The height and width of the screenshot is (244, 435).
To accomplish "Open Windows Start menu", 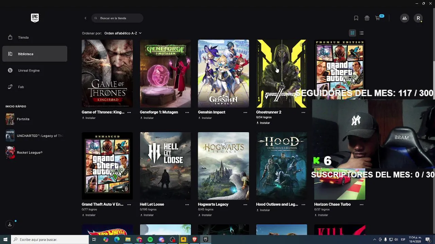I will [5, 240].
